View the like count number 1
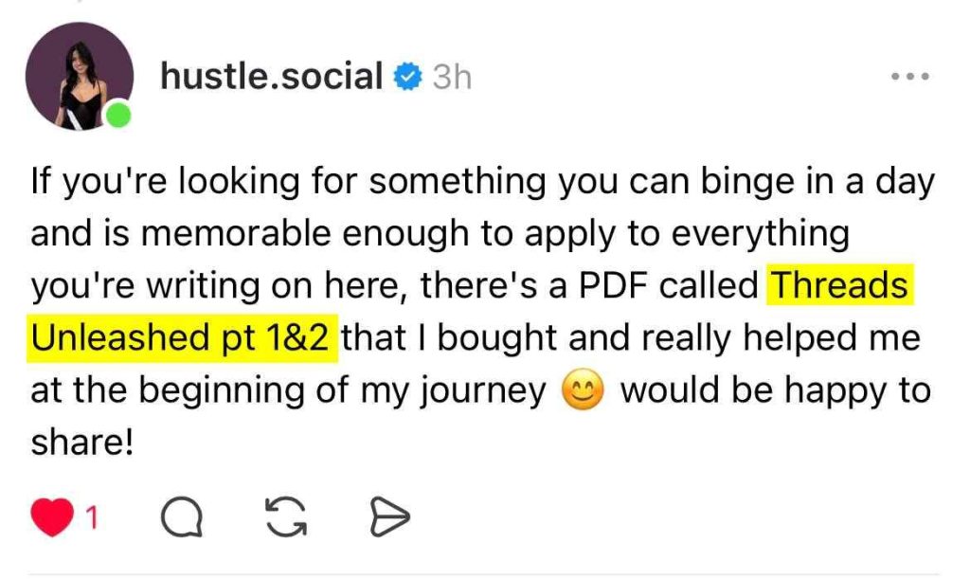This screenshot has height=579, width=970. (x=93, y=517)
